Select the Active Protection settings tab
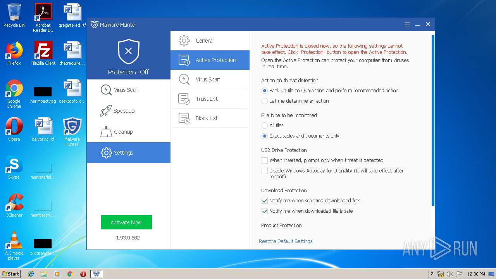Viewport: 496px width, 279px height. (210, 60)
